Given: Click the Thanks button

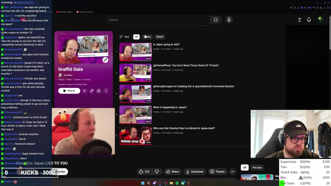Looking at the screenshot, I should point(217,172).
